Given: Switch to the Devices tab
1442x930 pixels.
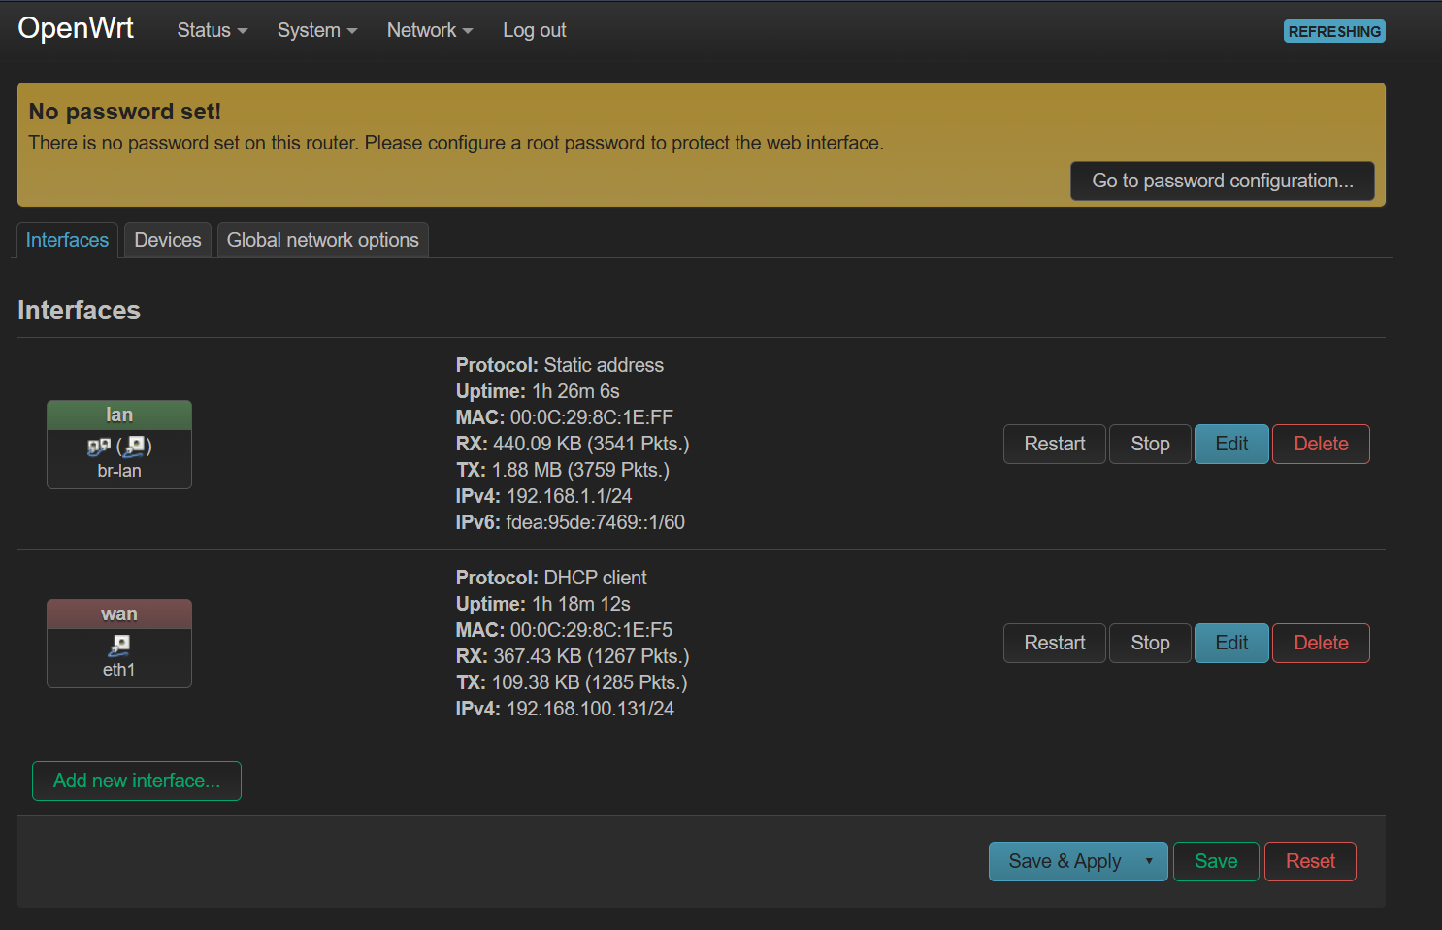Looking at the screenshot, I should 168,240.
